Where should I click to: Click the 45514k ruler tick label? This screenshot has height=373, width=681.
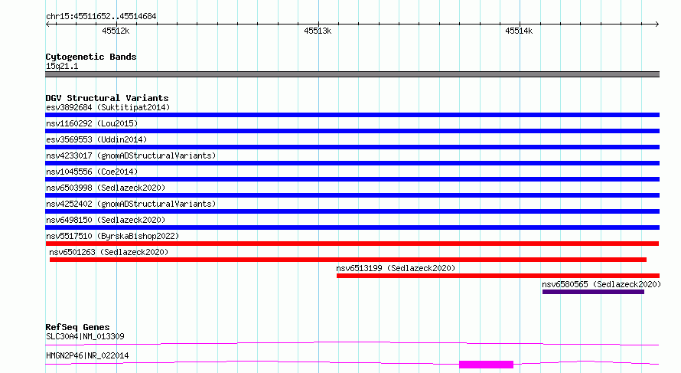519,31
